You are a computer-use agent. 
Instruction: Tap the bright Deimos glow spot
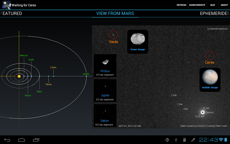(203, 112)
